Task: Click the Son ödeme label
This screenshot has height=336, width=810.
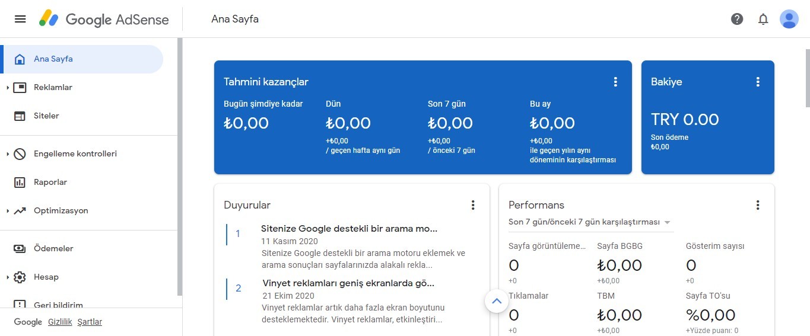Action: pyautogui.click(x=669, y=137)
